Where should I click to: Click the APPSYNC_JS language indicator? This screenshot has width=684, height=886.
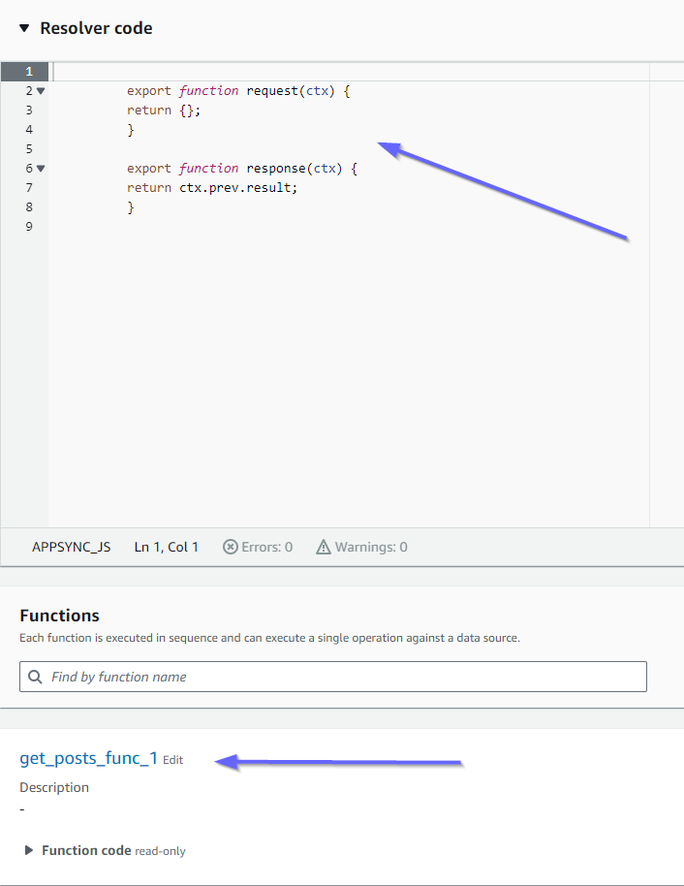[x=71, y=547]
